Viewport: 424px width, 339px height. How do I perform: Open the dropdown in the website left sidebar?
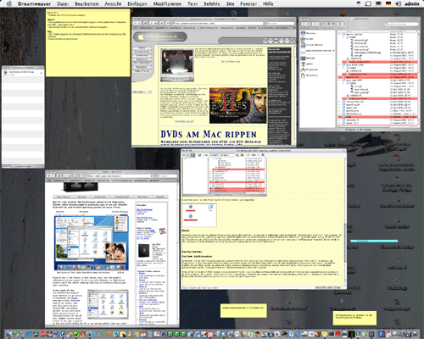click(142, 92)
